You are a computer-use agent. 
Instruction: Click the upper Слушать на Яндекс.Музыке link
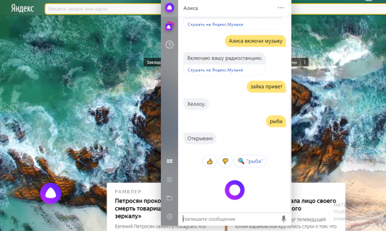[x=215, y=24]
